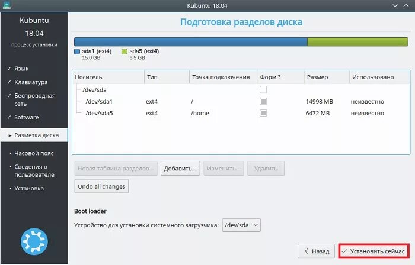
Task: Click the Использовано column header
Action: point(379,77)
